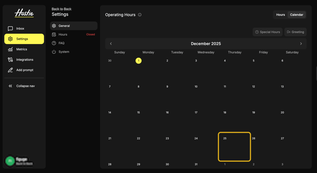This screenshot has width=317, height=173.
Task: Open the System settings section
Action: pyautogui.click(x=74, y=52)
